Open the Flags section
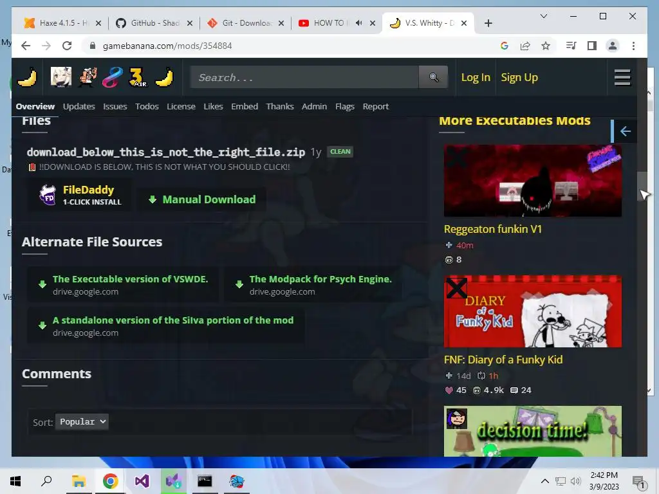This screenshot has height=494, width=659. 345,106
